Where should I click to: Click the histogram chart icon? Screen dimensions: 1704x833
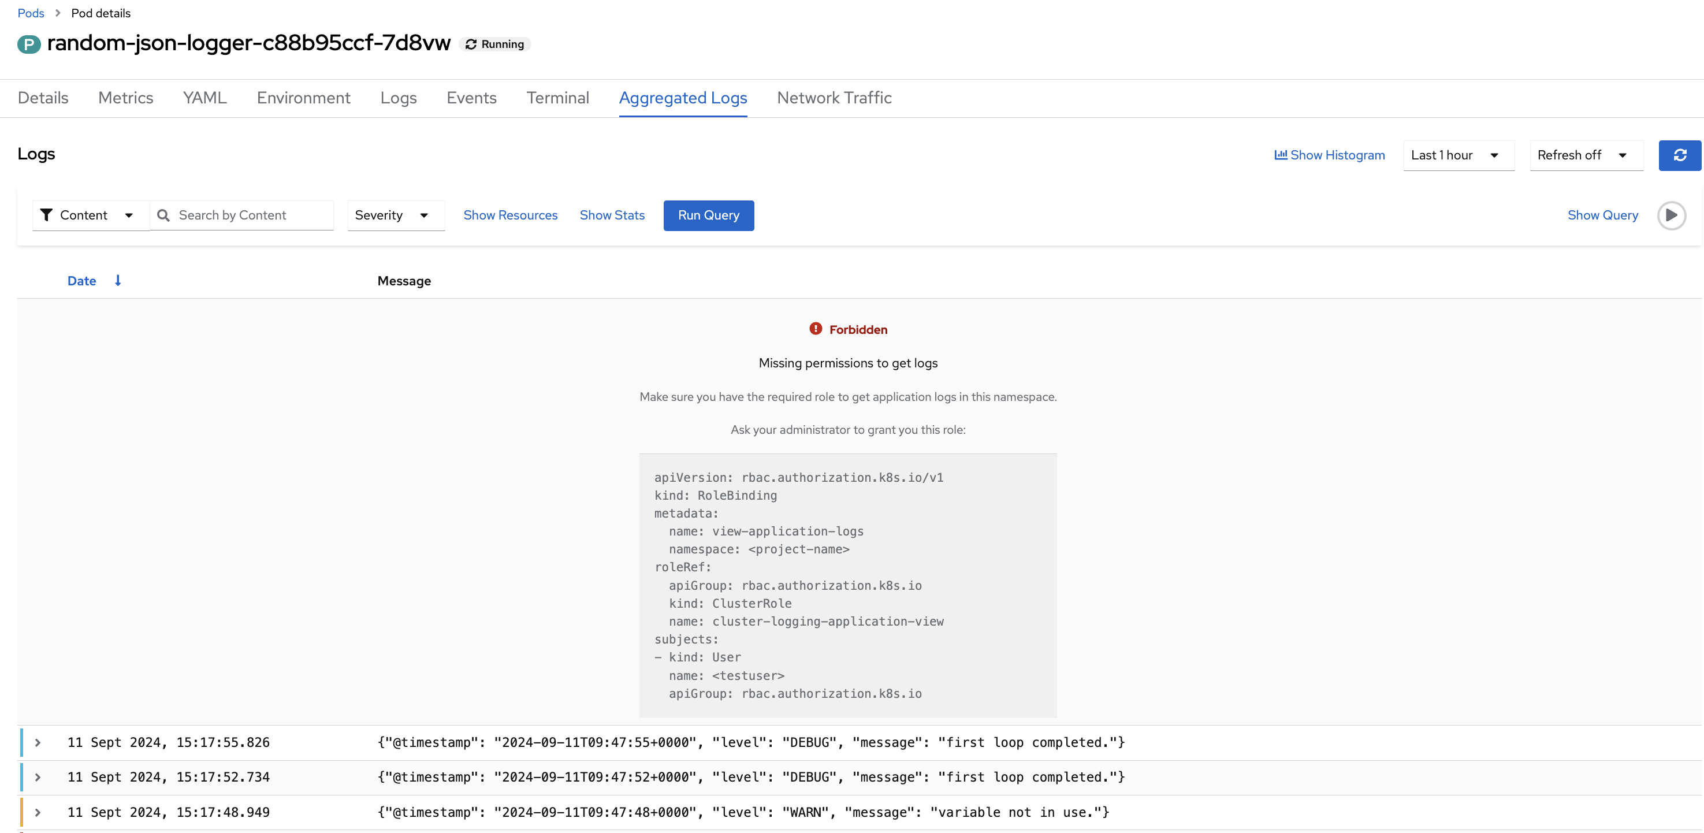click(x=1281, y=155)
